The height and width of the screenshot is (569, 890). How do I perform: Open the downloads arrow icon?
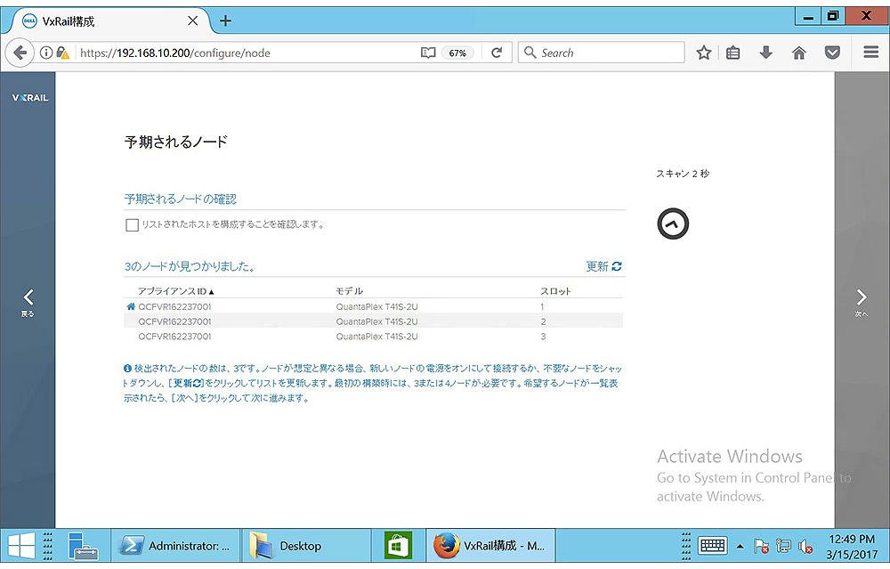pos(765,53)
